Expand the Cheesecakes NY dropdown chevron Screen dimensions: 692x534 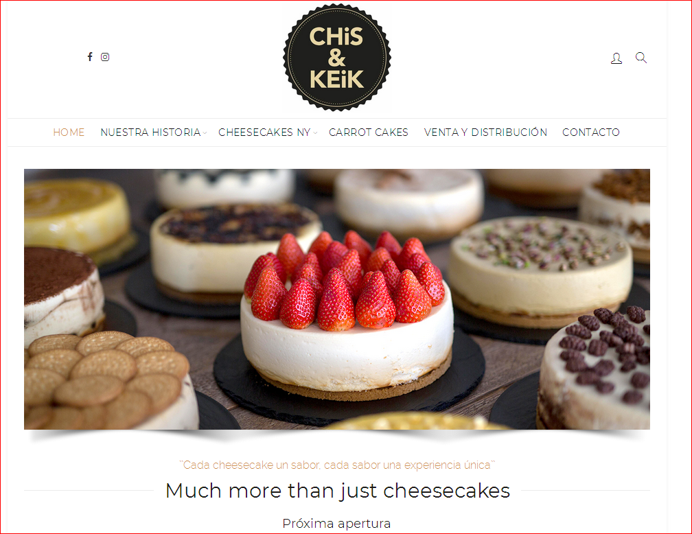click(x=315, y=133)
